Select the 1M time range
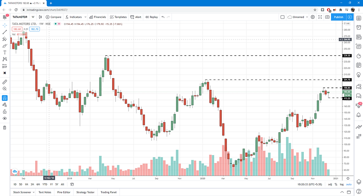 (x=26, y=184)
